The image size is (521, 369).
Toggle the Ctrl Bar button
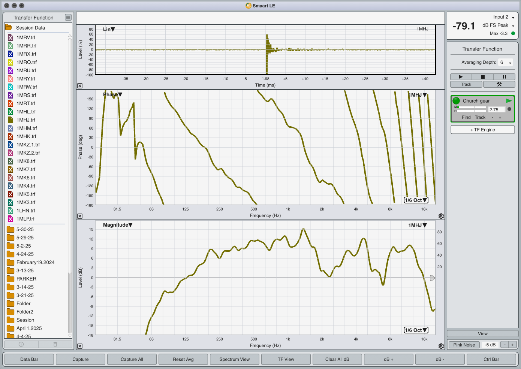click(491, 359)
